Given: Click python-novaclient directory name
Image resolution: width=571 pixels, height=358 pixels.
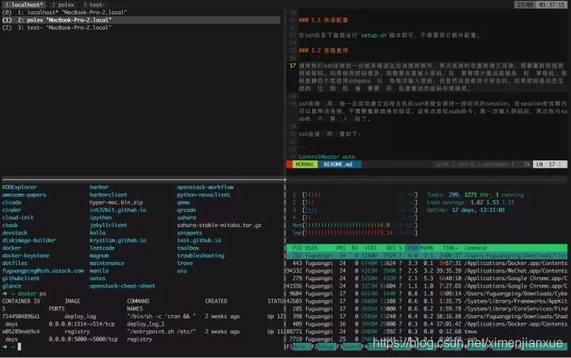Looking at the screenshot, I should point(204,194).
